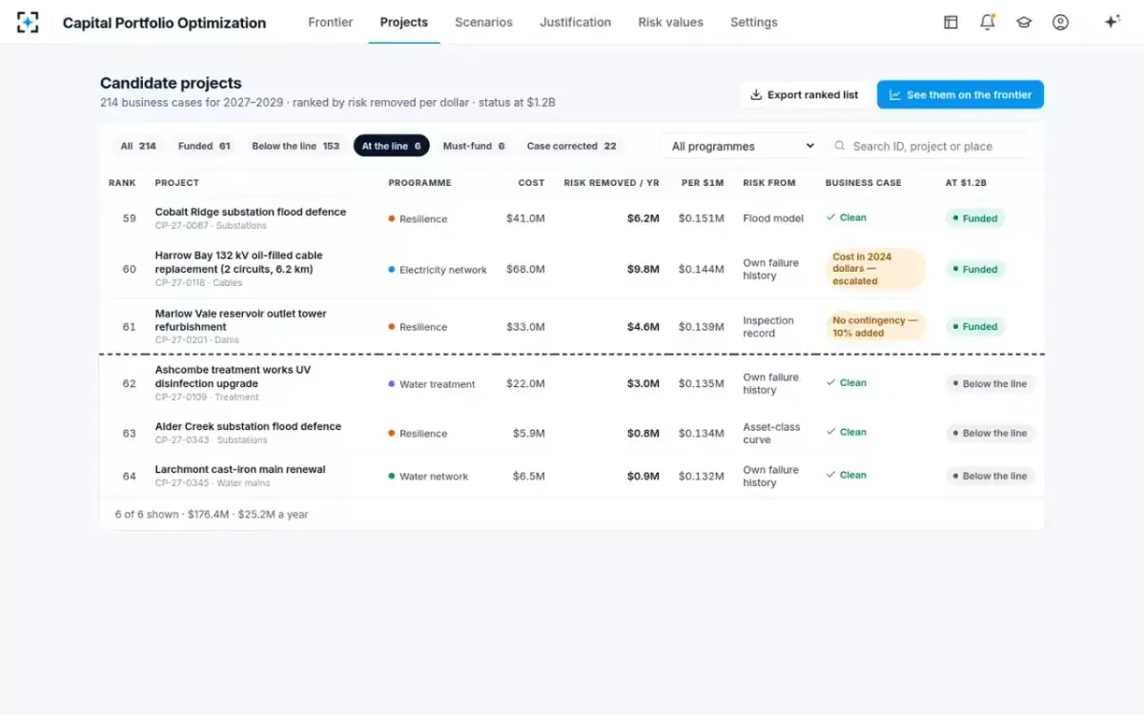Open Alder Creek substation flood defence project
The width and height of the screenshot is (1144, 715).
click(x=248, y=426)
